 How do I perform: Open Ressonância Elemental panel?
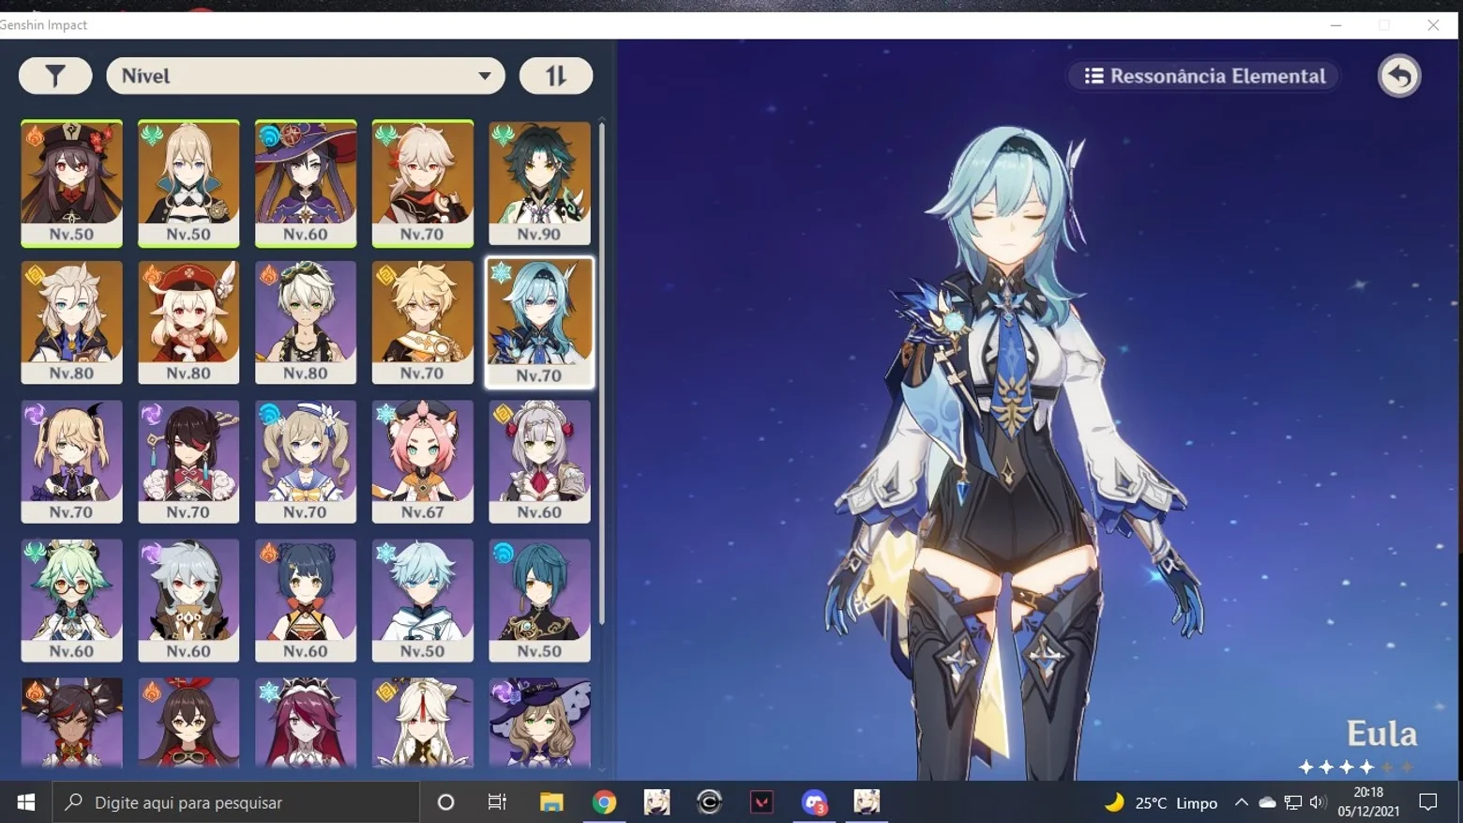[x=1205, y=76]
